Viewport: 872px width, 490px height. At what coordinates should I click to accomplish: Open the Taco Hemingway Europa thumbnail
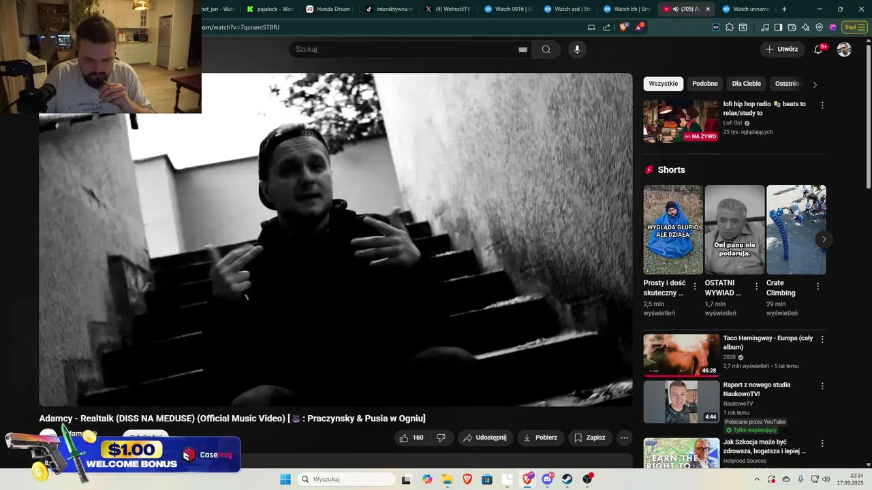tap(681, 355)
